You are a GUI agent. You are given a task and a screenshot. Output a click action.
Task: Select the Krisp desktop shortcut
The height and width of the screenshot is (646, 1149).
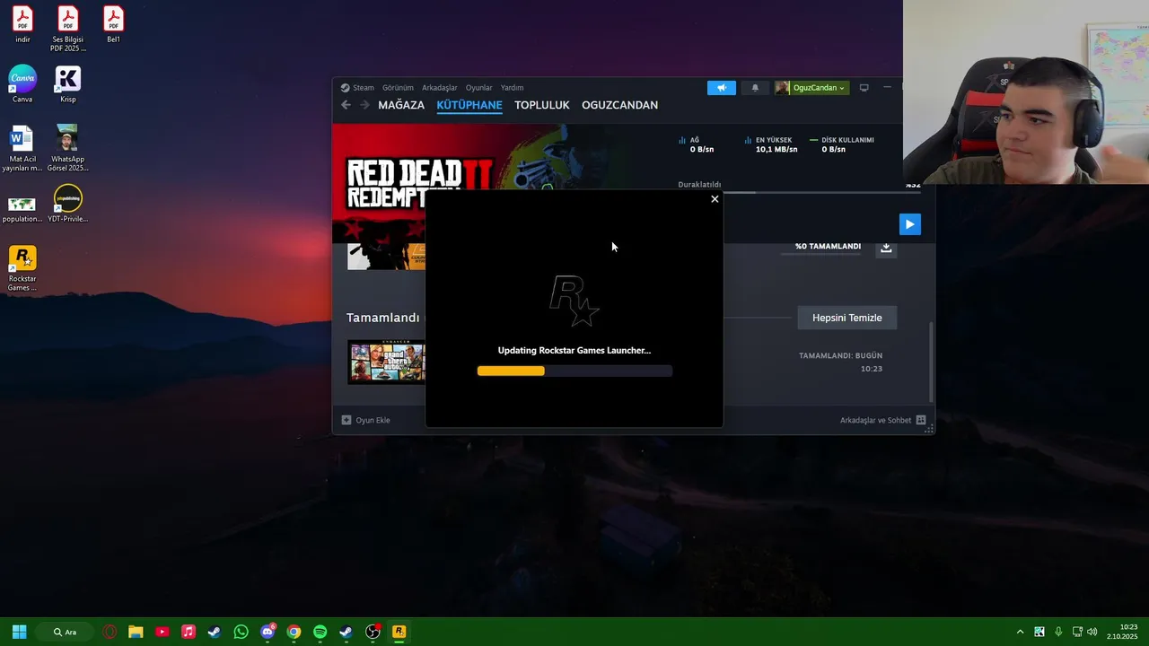tap(68, 84)
